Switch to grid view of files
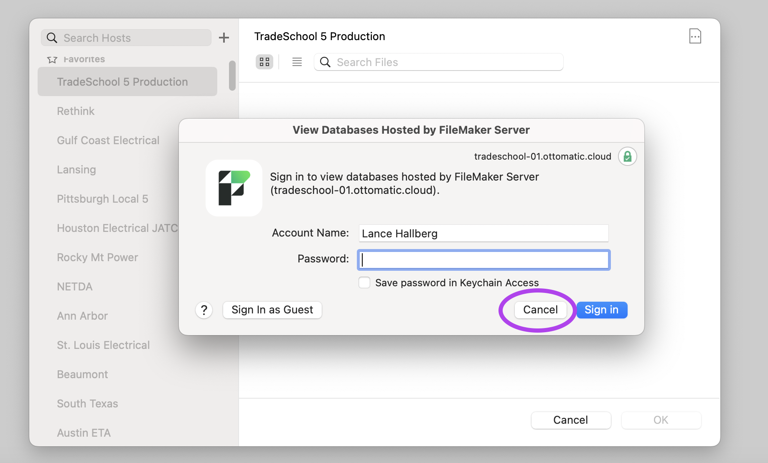 [264, 62]
